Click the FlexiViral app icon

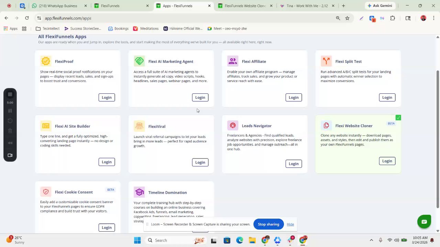coord(139,126)
